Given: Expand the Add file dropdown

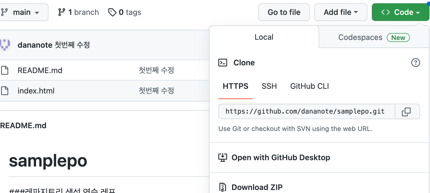Looking at the screenshot, I should point(341,12).
